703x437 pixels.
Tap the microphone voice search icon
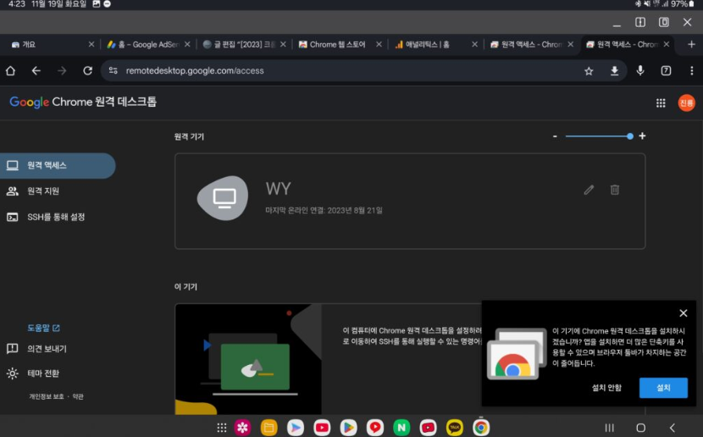[x=640, y=71]
